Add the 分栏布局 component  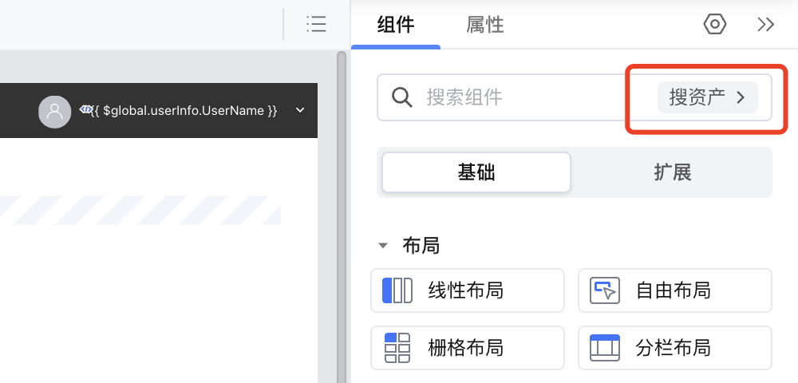pyautogui.click(x=675, y=348)
